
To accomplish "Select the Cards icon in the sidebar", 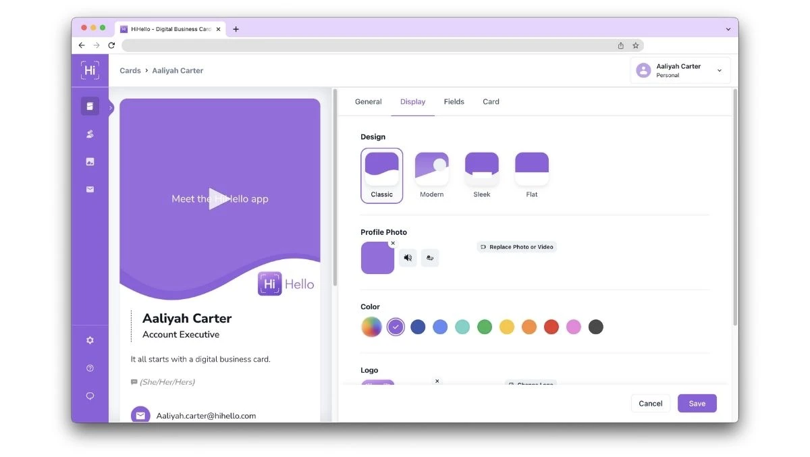I will [90, 106].
